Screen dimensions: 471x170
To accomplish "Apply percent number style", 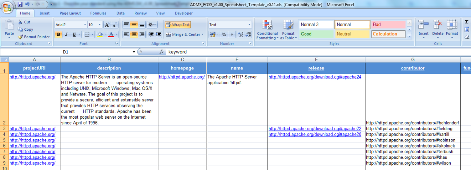I will point(224,35).
